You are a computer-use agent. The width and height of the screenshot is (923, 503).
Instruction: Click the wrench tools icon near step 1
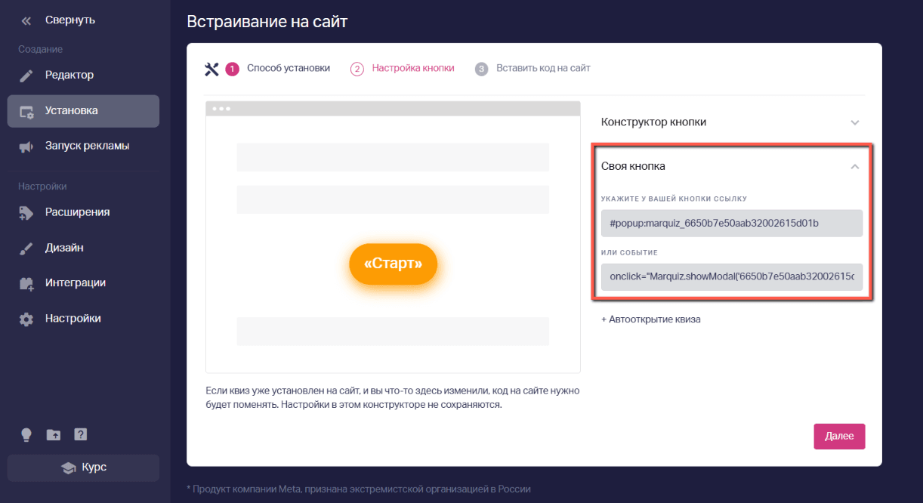coord(211,69)
